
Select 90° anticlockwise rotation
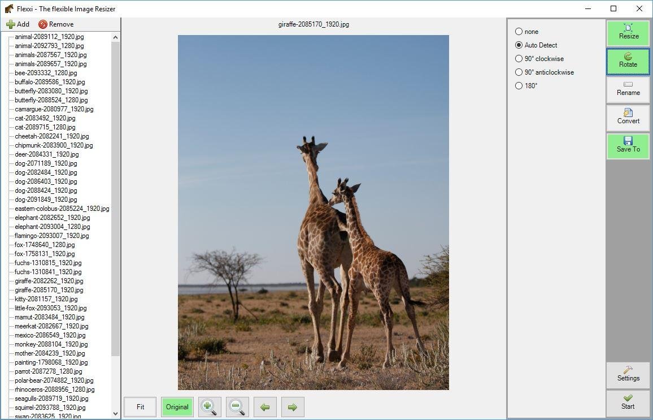(545, 72)
